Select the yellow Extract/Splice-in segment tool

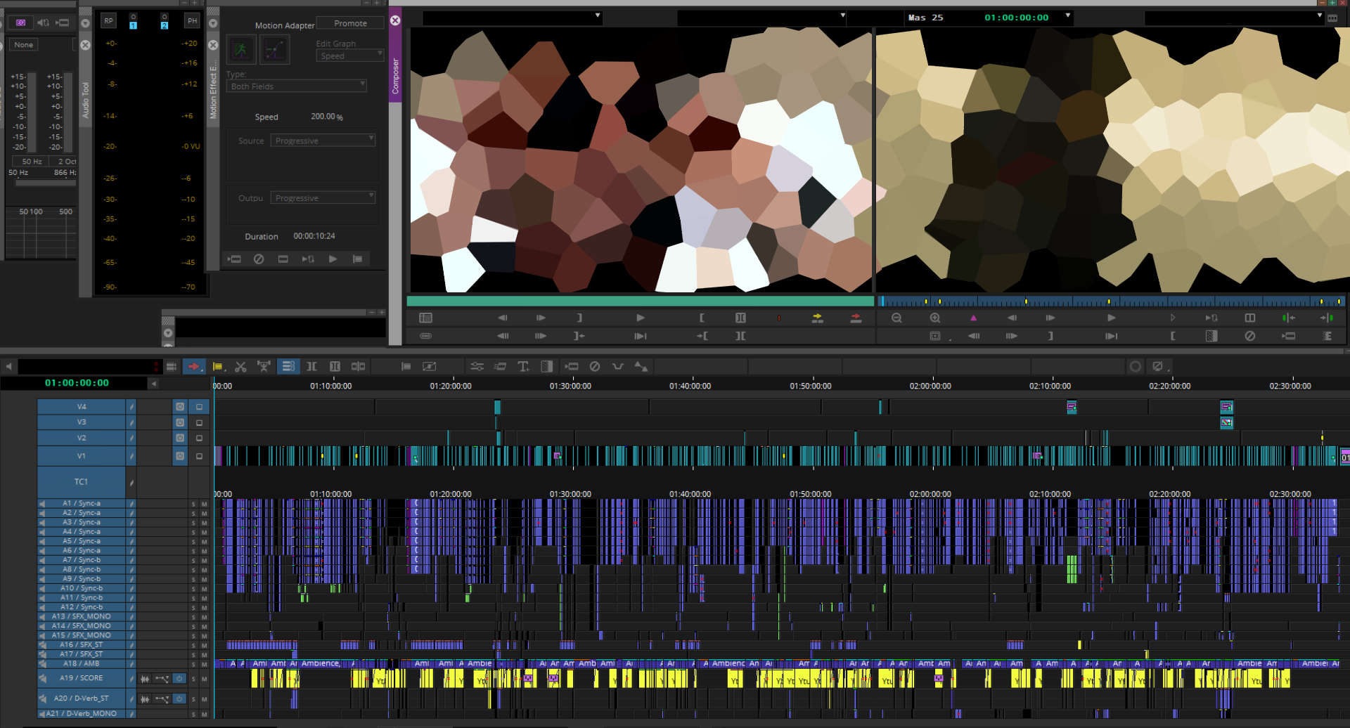(x=218, y=366)
